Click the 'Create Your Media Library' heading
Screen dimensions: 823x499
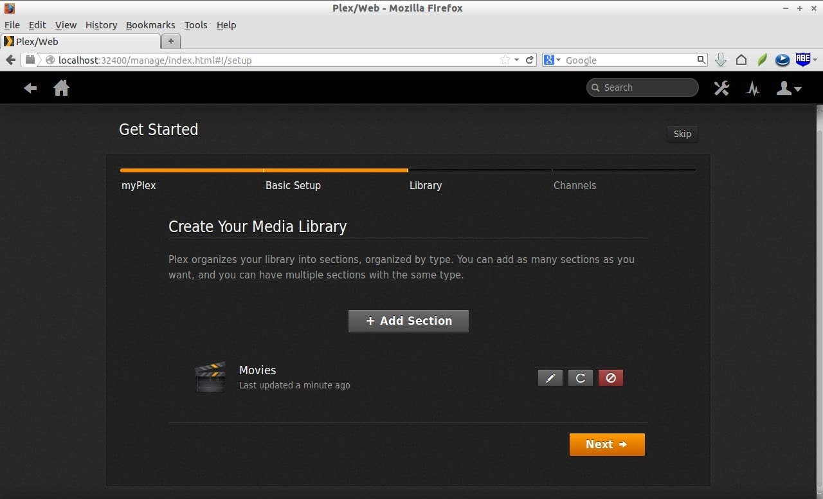click(x=257, y=226)
